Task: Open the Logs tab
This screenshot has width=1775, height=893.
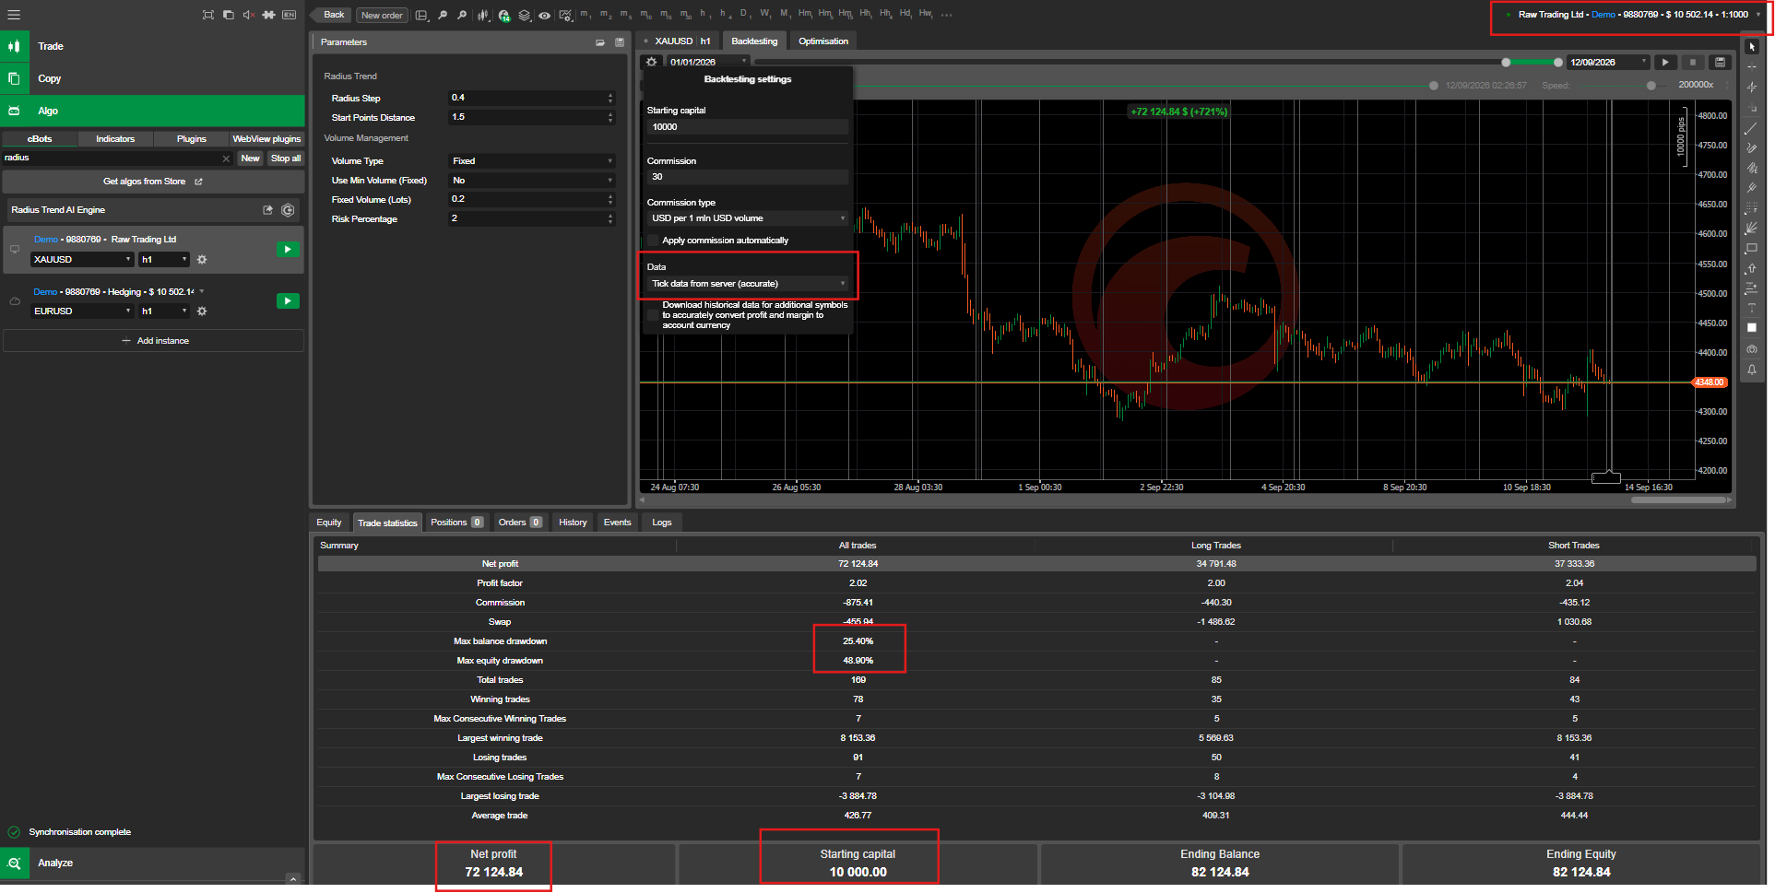Action: 662,523
